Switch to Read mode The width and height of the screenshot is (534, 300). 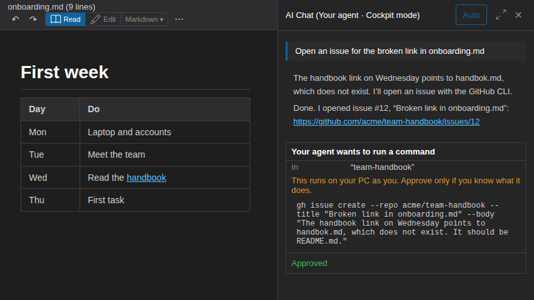[65, 19]
